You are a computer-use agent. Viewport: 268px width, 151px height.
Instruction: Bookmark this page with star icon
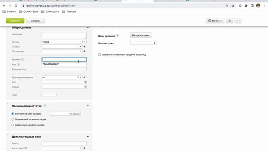point(233,5)
